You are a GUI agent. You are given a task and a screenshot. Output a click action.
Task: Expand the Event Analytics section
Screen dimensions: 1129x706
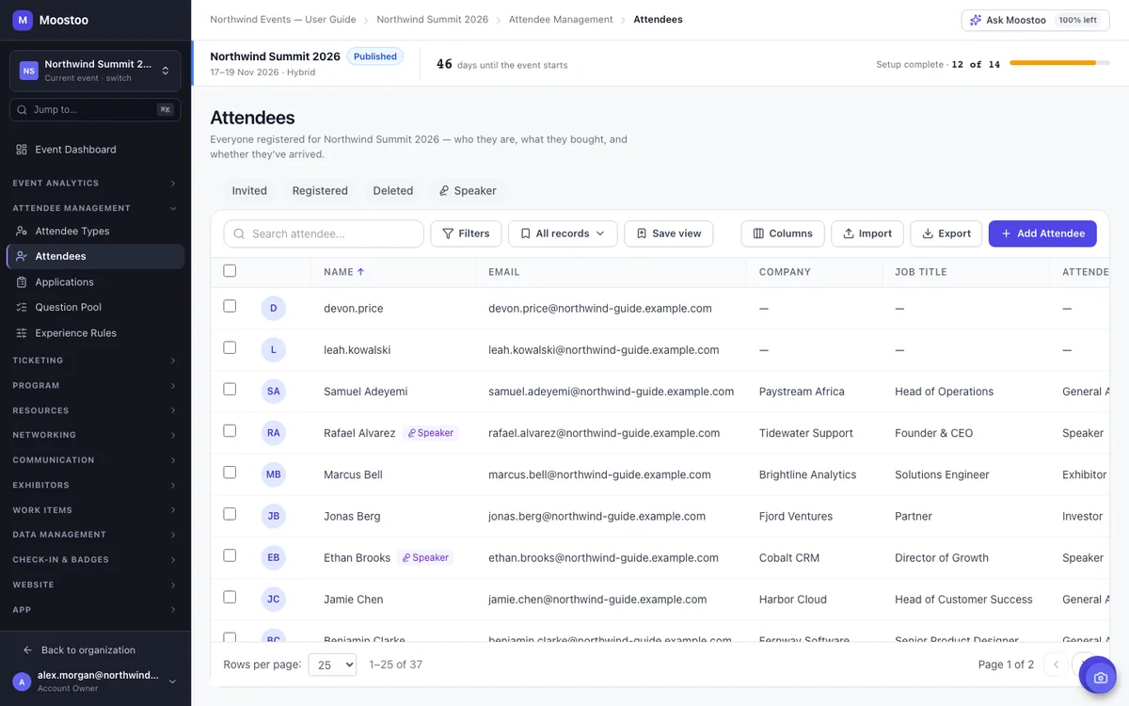[95, 184]
